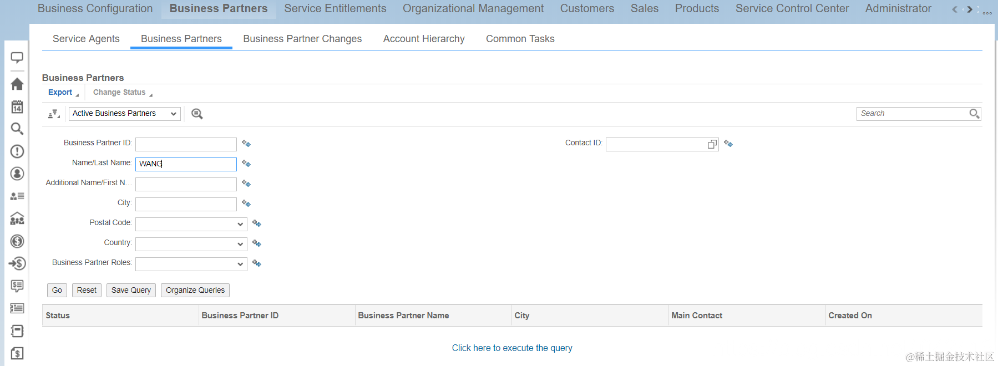The width and height of the screenshot is (998, 366).
Task: Open Active Business Partners query dropdown
Action: click(x=125, y=114)
